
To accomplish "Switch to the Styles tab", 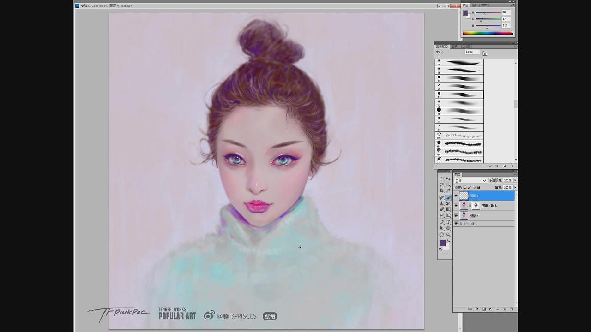I will coord(484,6).
